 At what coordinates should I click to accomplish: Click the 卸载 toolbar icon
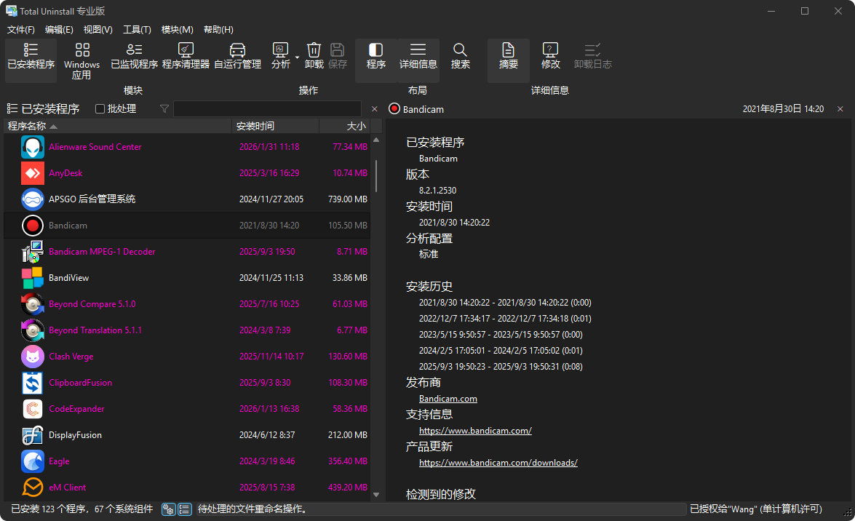[x=313, y=58]
